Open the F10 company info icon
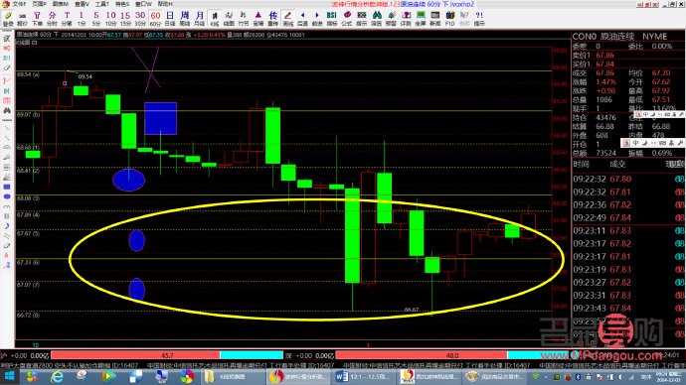The width and height of the screenshot is (686, 385). (x=449, y=18)
